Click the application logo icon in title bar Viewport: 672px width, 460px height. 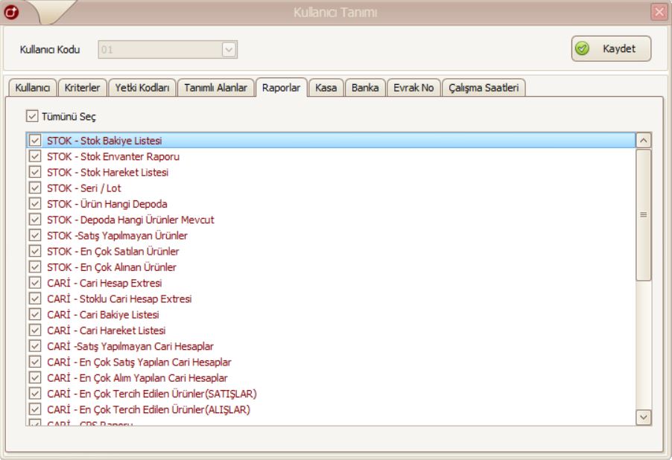click(x=10, y=12)
